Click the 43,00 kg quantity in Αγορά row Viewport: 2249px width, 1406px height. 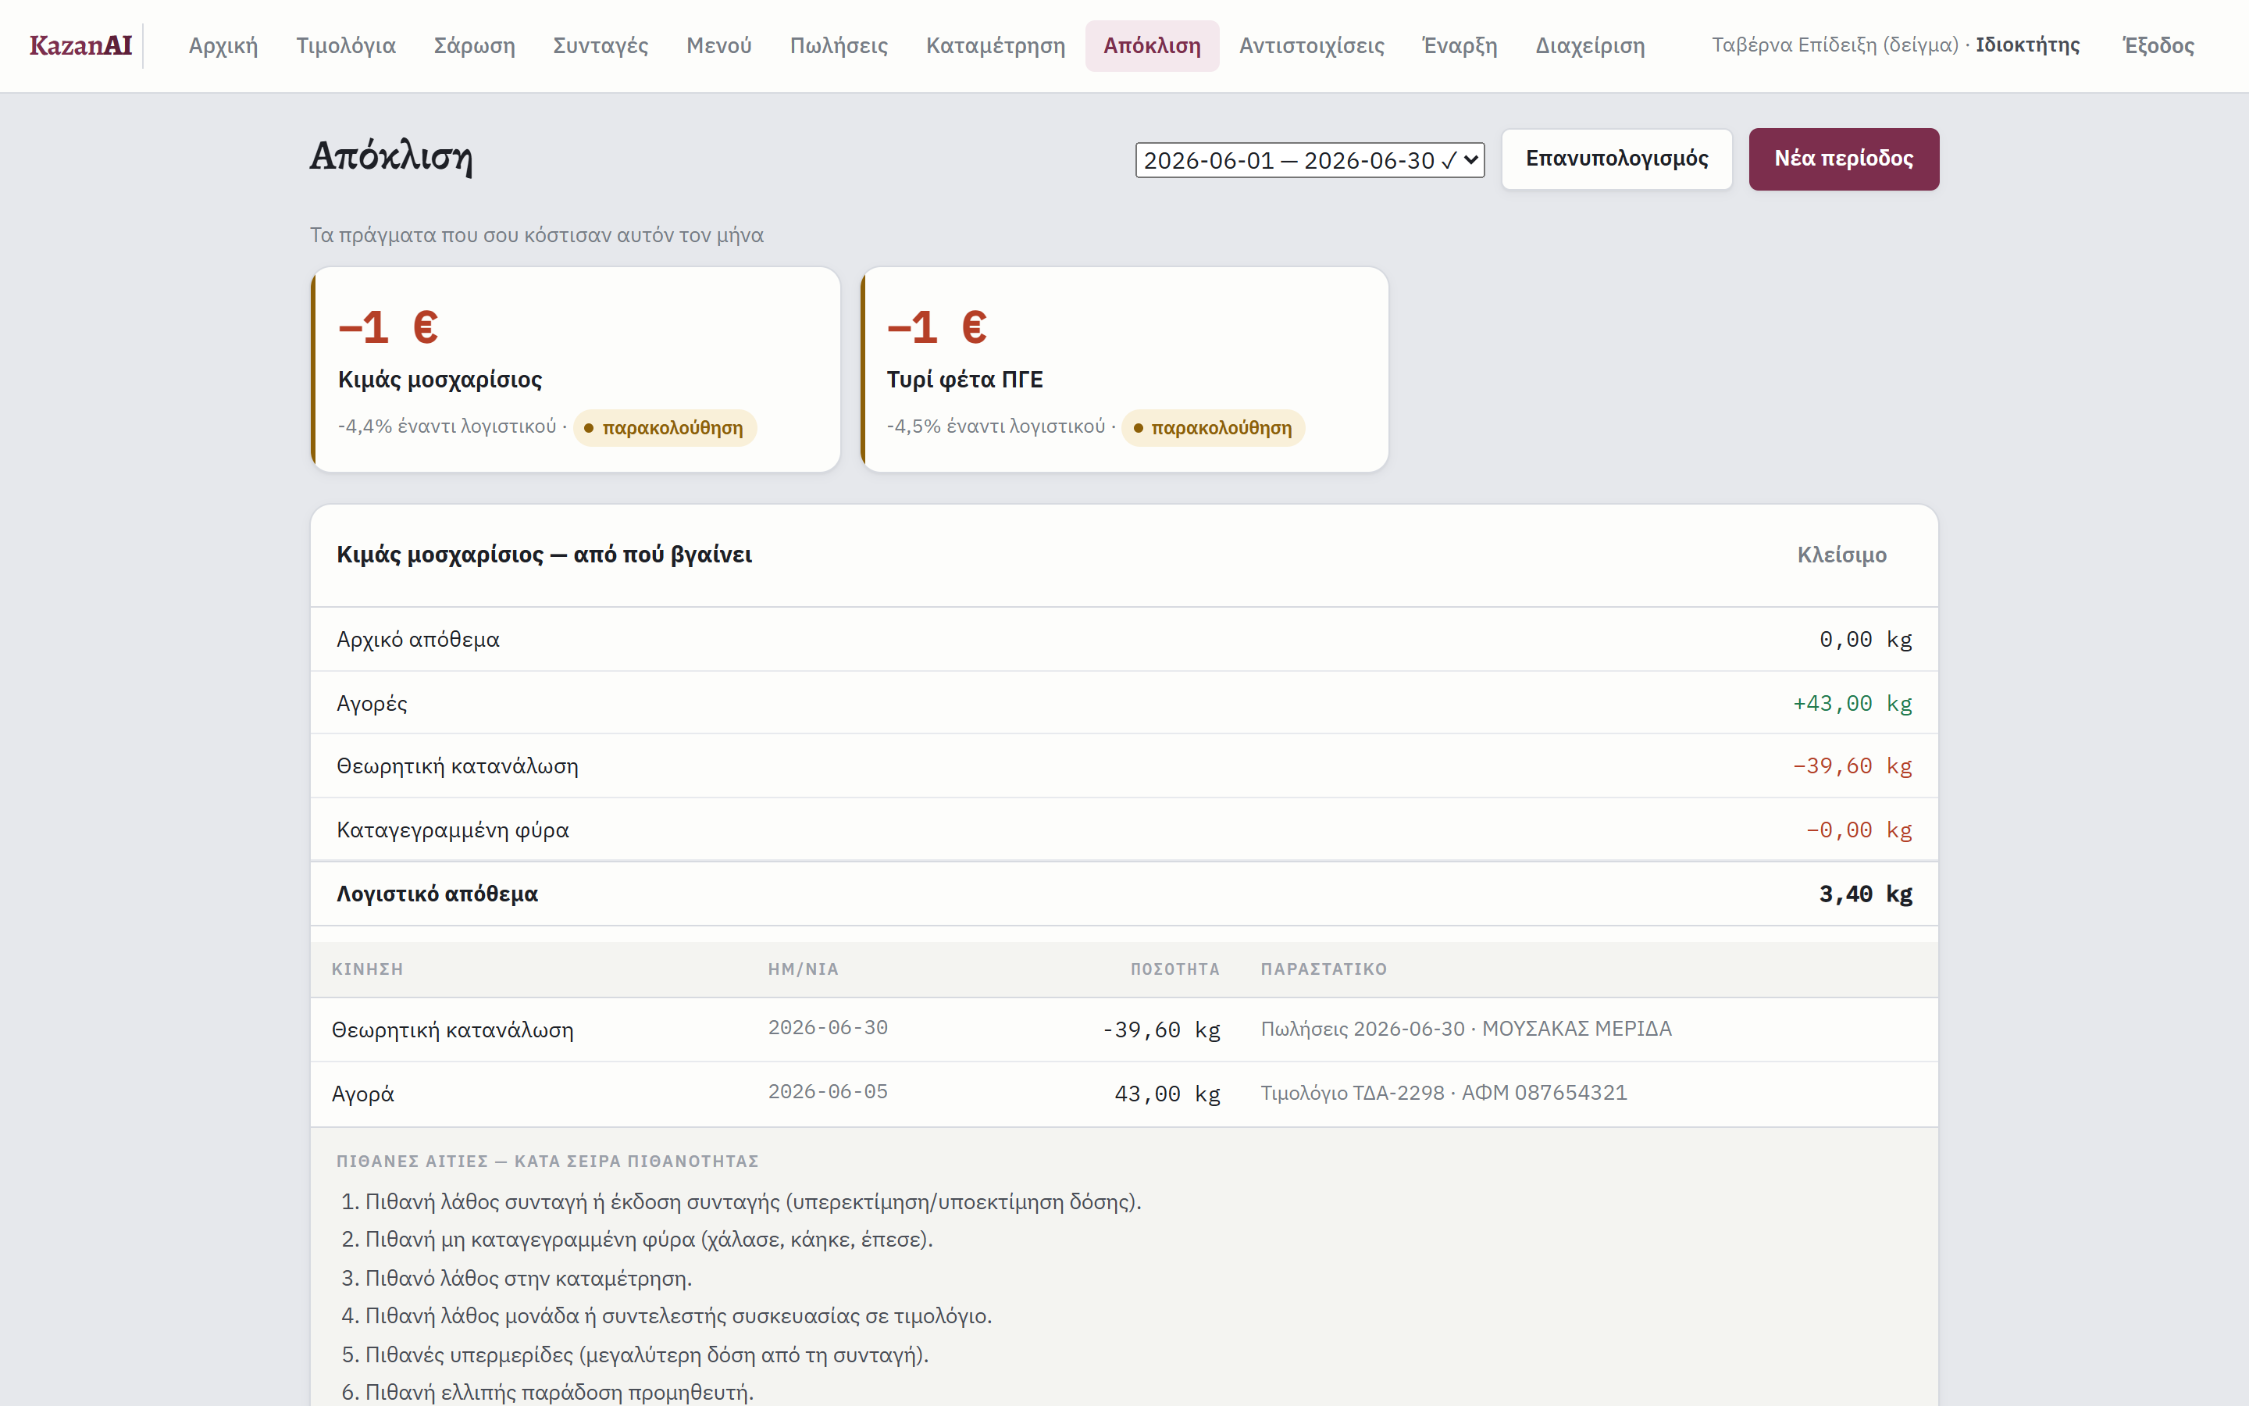pos(1167,1094)
